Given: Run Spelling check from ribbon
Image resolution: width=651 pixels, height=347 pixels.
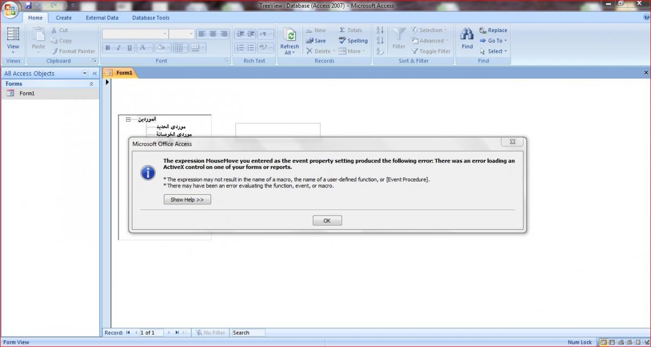Looking at the screenshot, I should (353, 41).
